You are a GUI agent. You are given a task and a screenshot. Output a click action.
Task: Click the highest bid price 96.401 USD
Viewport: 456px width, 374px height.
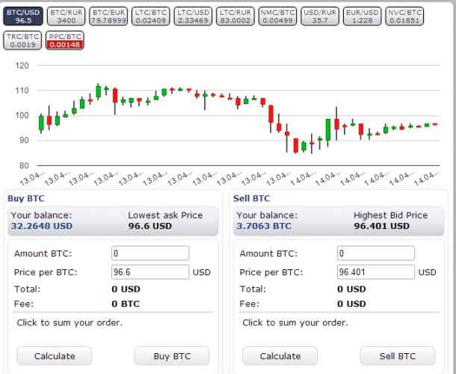click(x=381, y=226)
